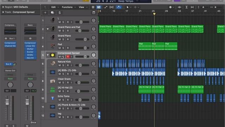225x127 pixels.
Task: Click bar 29 on the ruler
Action: (166, 11)
